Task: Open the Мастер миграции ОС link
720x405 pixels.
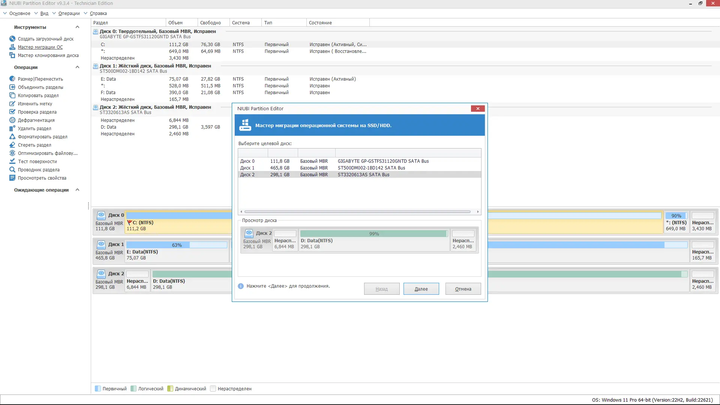Action: [x=40, y=47]
